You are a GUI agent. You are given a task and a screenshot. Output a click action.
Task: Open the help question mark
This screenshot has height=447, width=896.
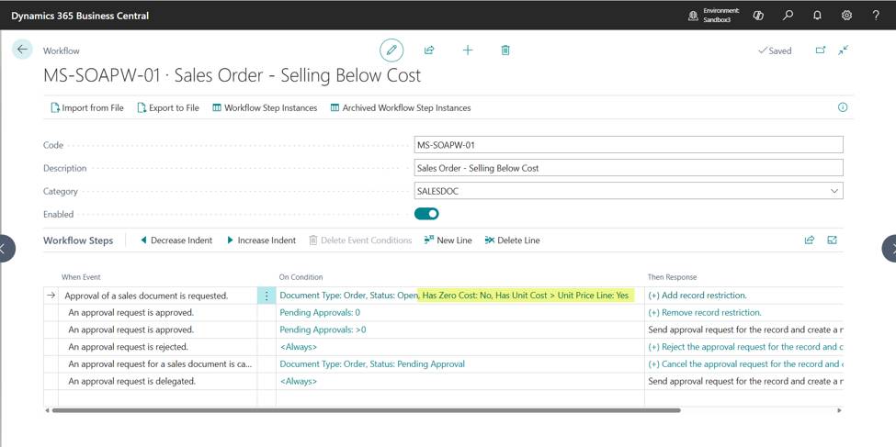[876, 16]
